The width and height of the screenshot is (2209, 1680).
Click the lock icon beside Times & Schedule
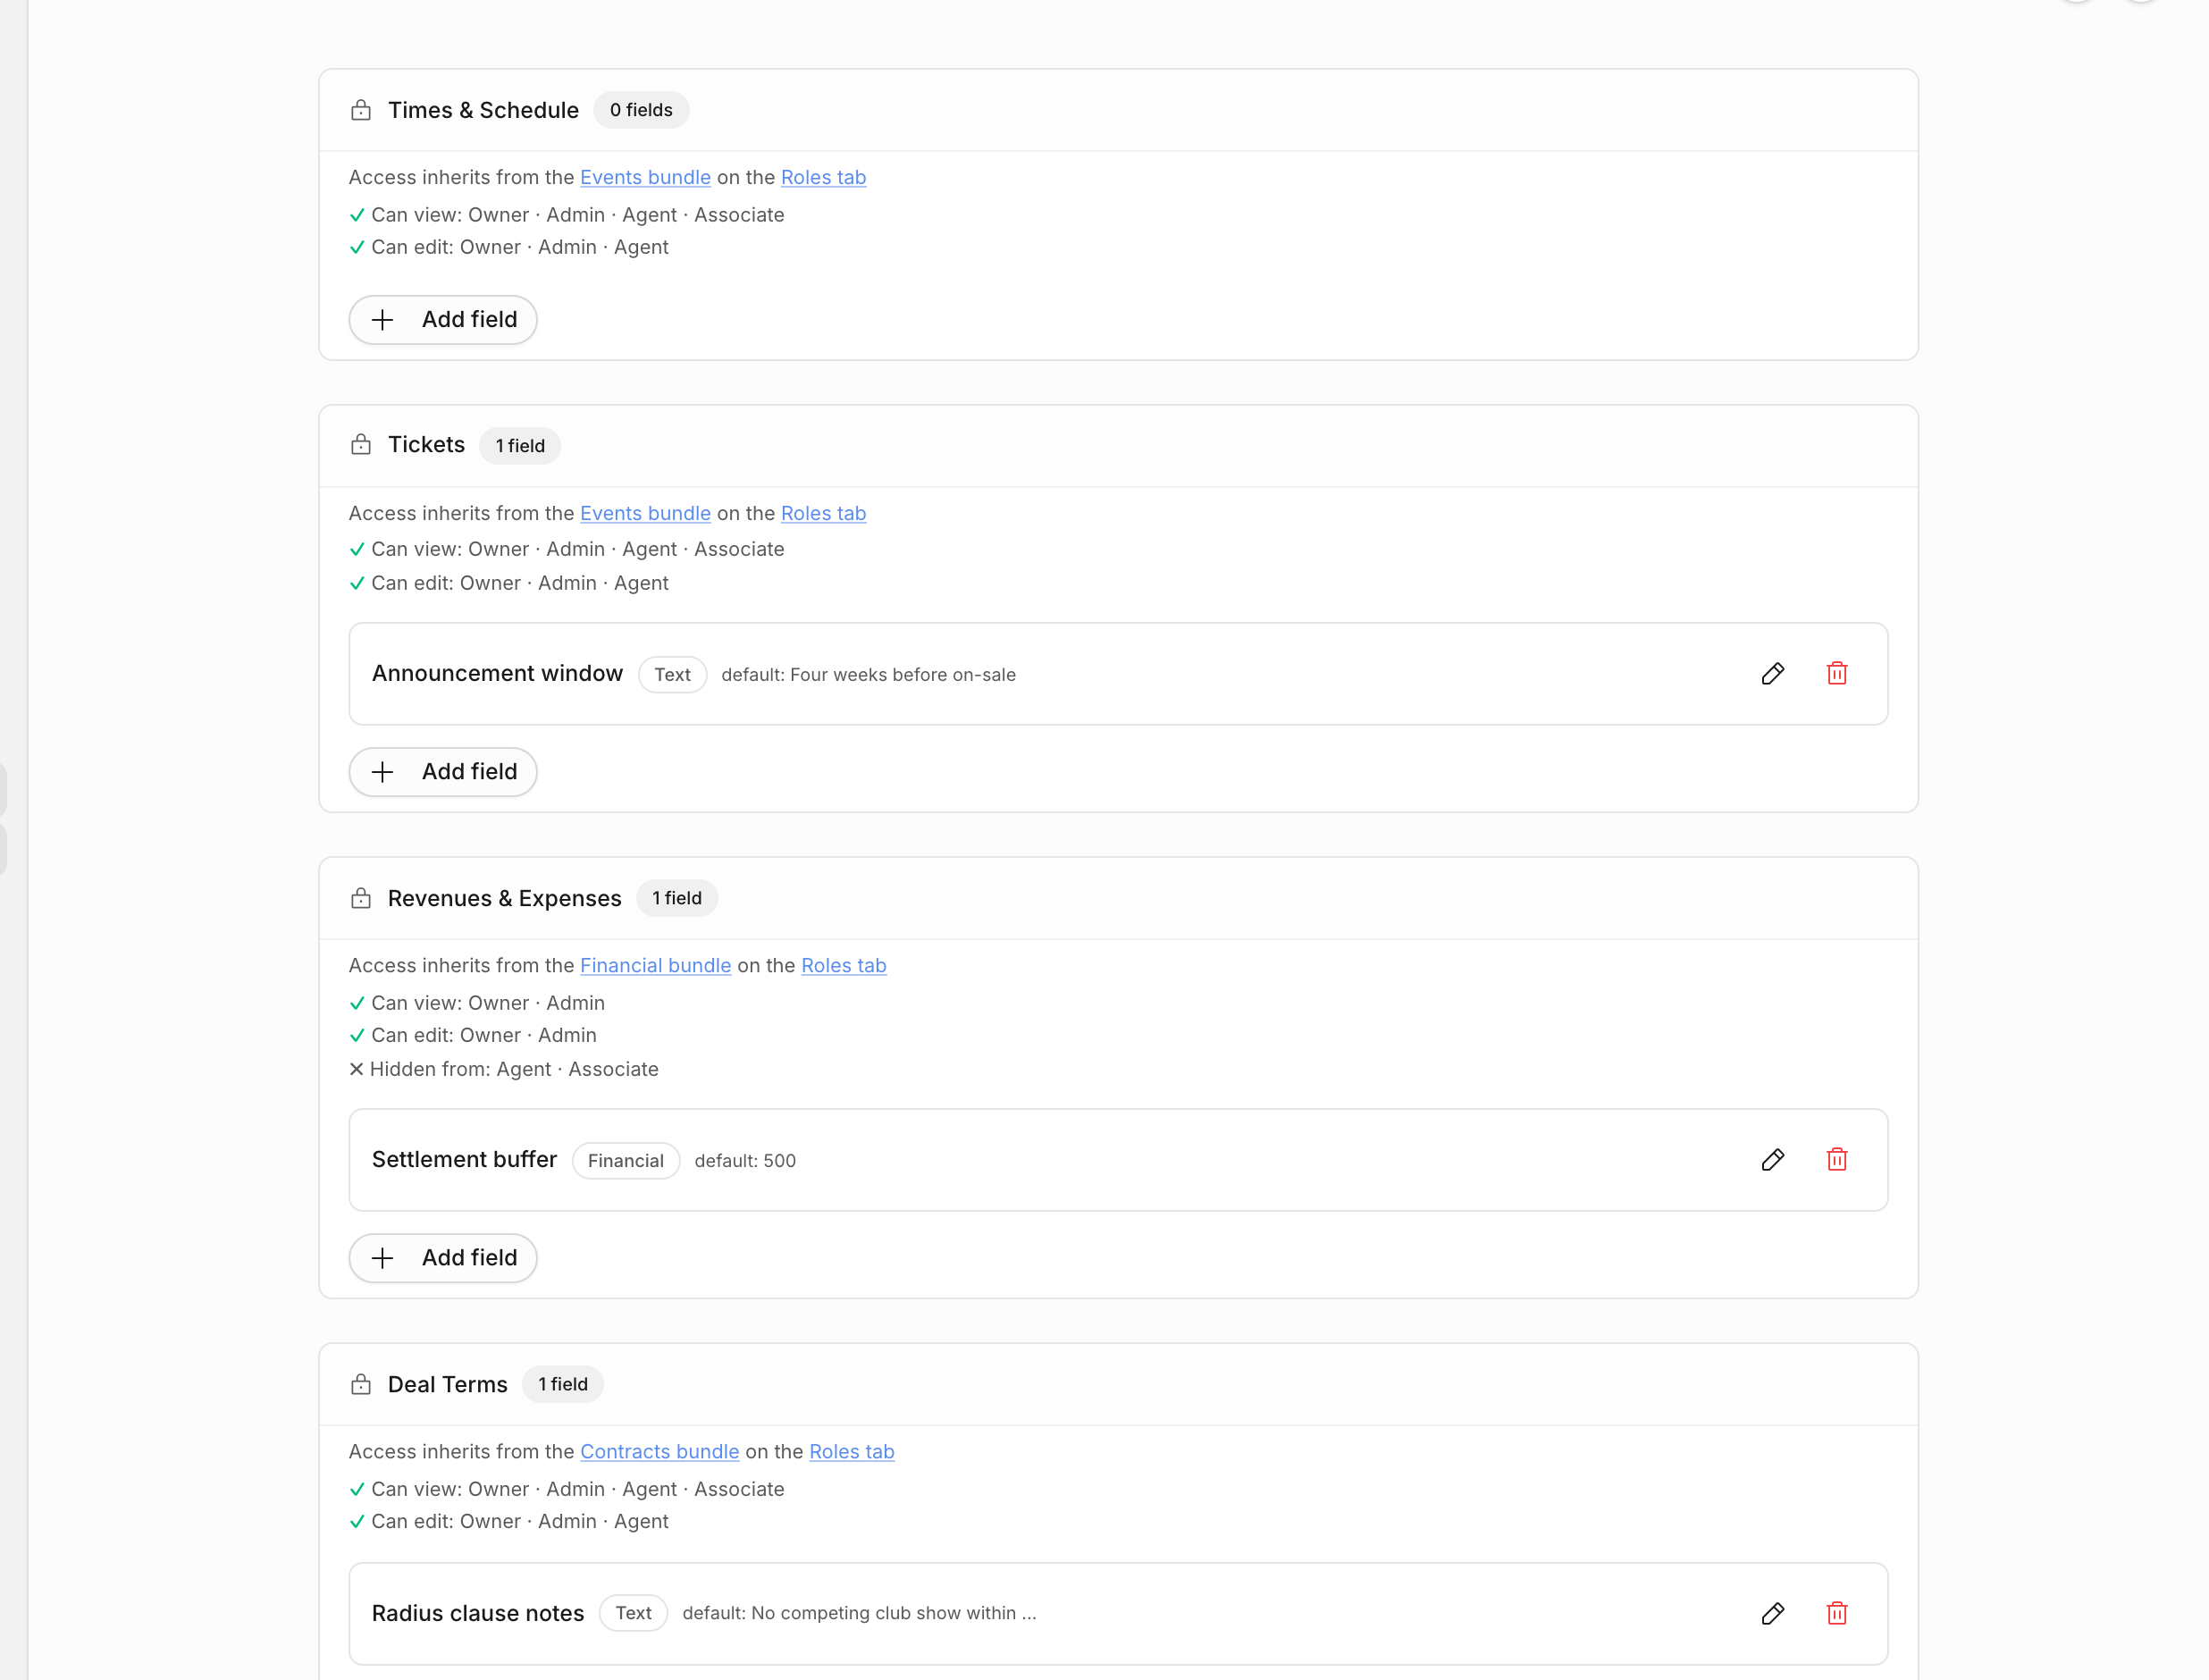tap(361, 110)
